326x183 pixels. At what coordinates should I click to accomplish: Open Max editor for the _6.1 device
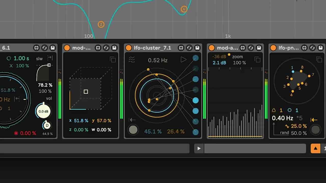tap(36, 48)
